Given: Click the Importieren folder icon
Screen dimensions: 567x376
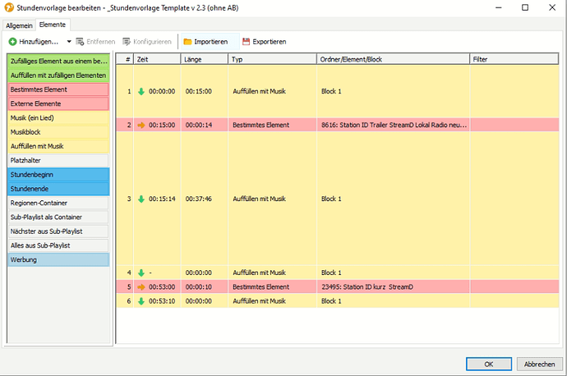Looking at the screenshot, I should [x=187, y=41].
